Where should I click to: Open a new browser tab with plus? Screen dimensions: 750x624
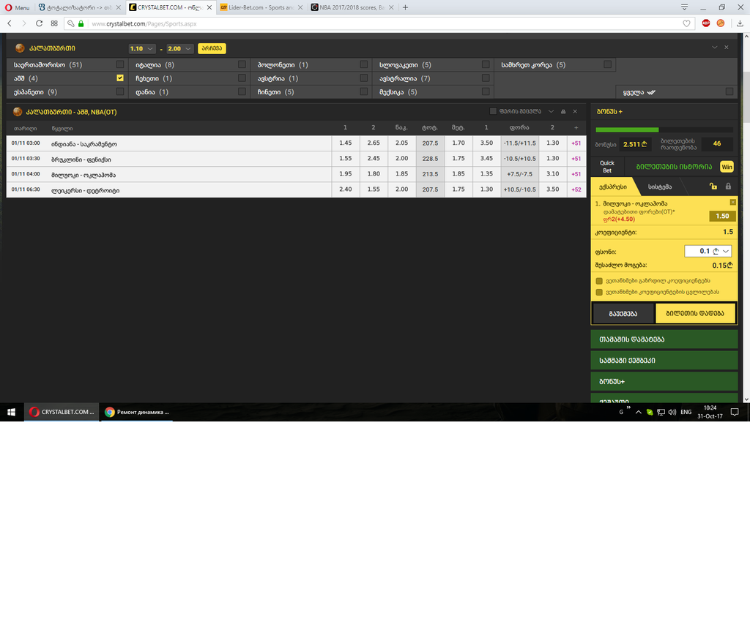[x=405, y=7]
